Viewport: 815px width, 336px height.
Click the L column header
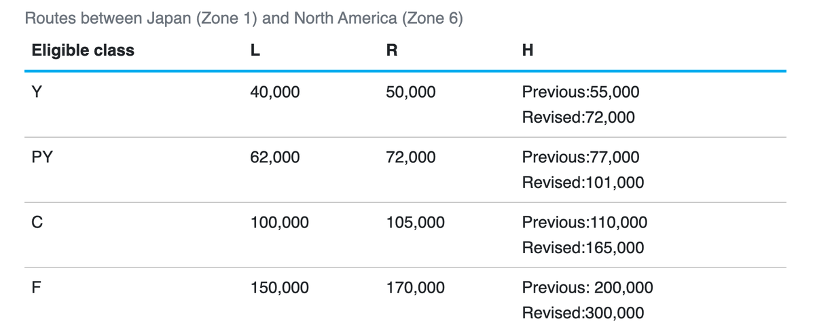click(255, 50)
